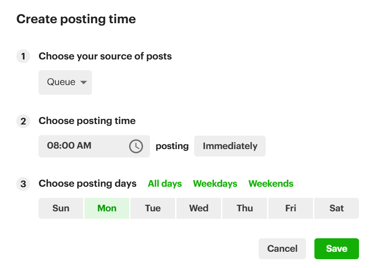Toggle Tue as a posting day

[153, 209]
